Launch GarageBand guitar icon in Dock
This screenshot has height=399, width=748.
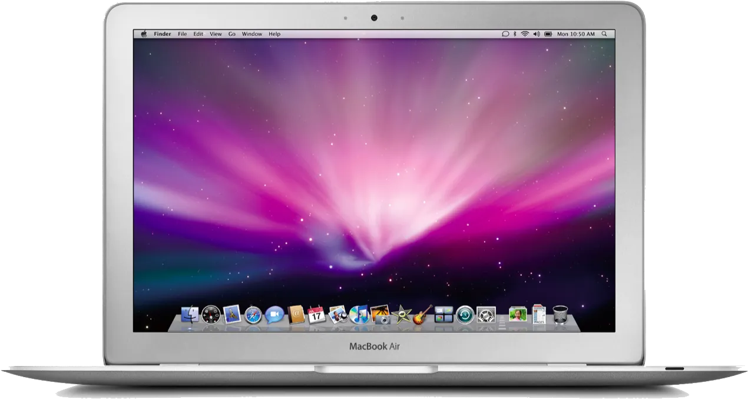[x=422, y=315]
